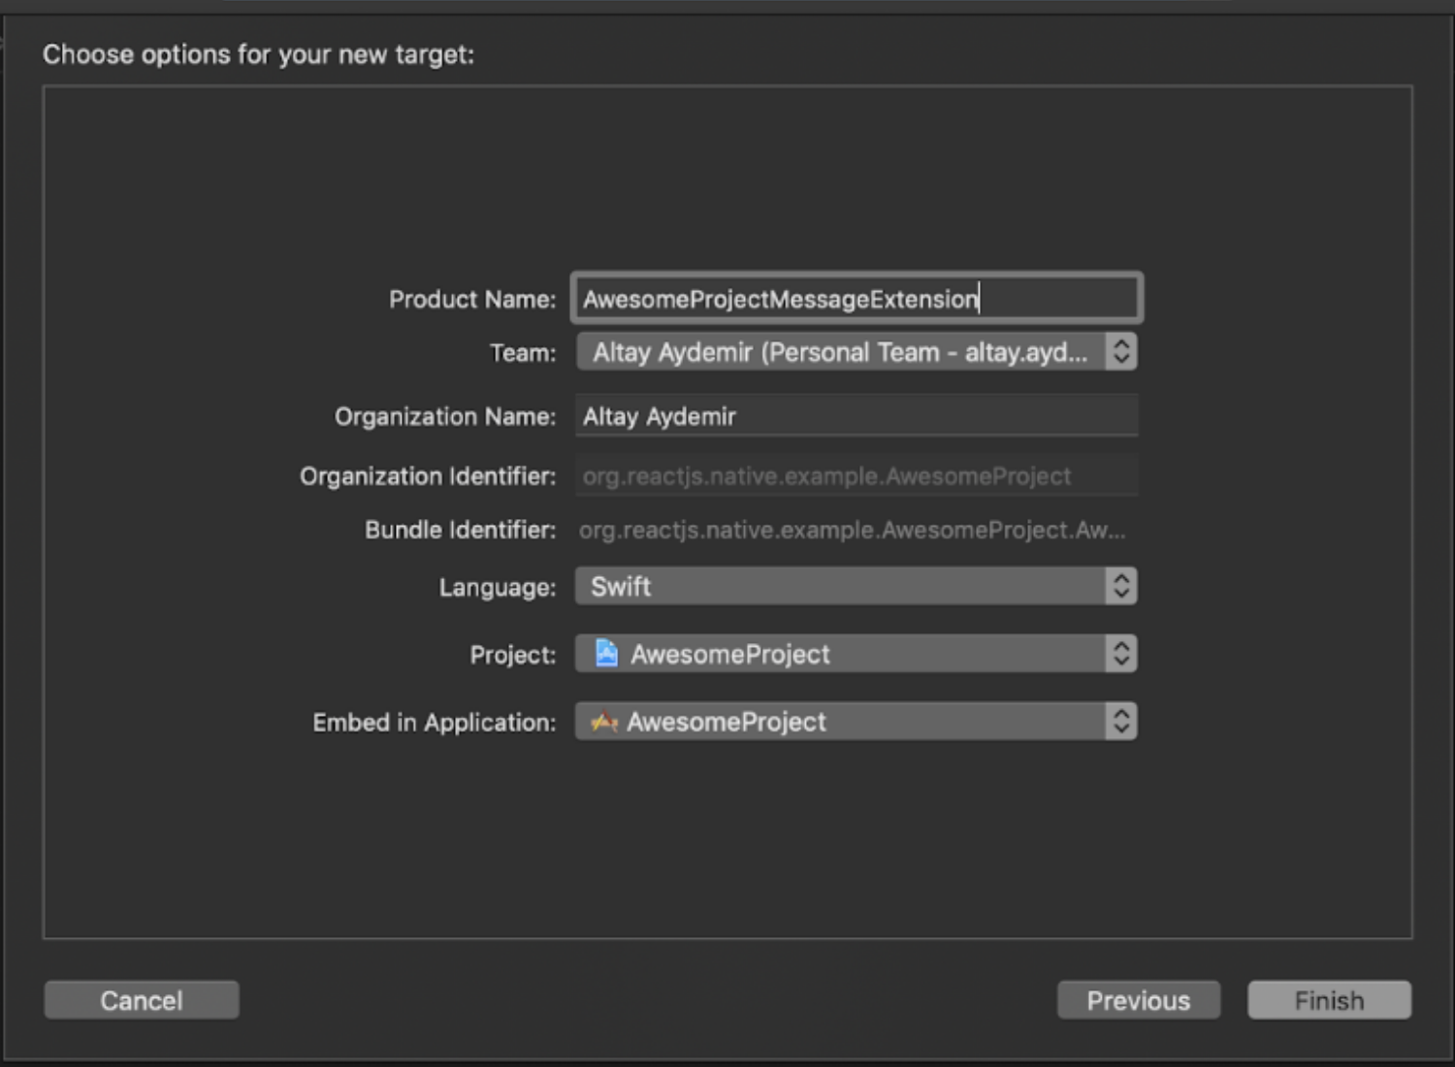Open the Team dropdown menu
This screenshot has width=1455, height=1067.
[x=857, y=352]
